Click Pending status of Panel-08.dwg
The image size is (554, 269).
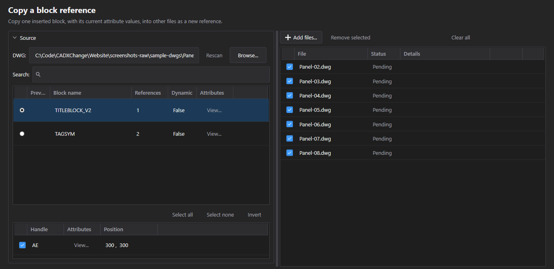(x=382, y=153)
